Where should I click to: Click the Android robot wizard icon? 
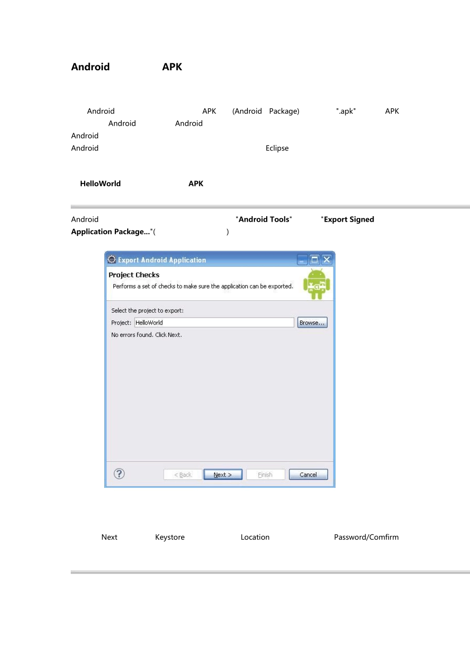pos(317,284)
